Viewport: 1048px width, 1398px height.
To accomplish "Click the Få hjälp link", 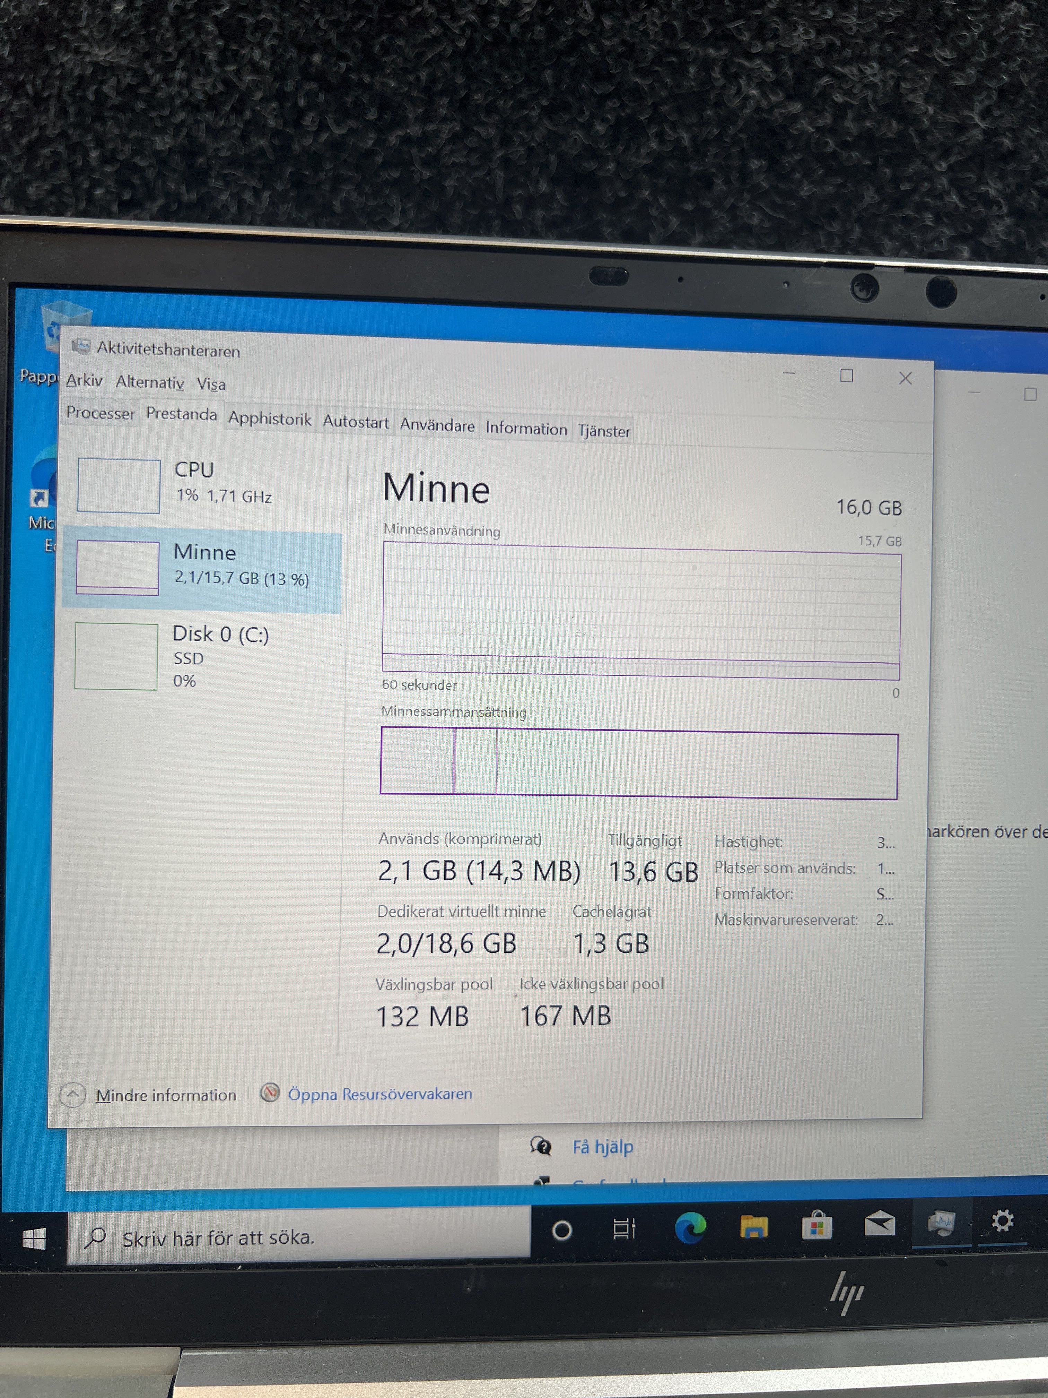I will click(602, 1147).
